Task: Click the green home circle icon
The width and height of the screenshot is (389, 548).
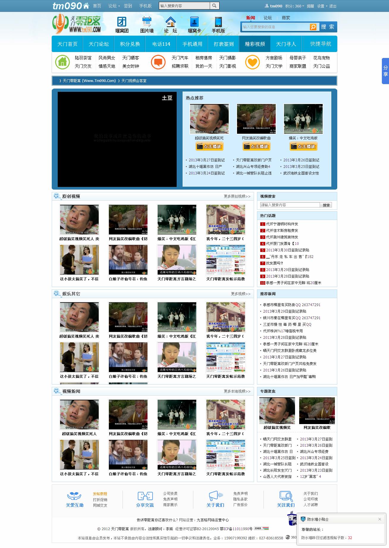Action: click(62, 62)
